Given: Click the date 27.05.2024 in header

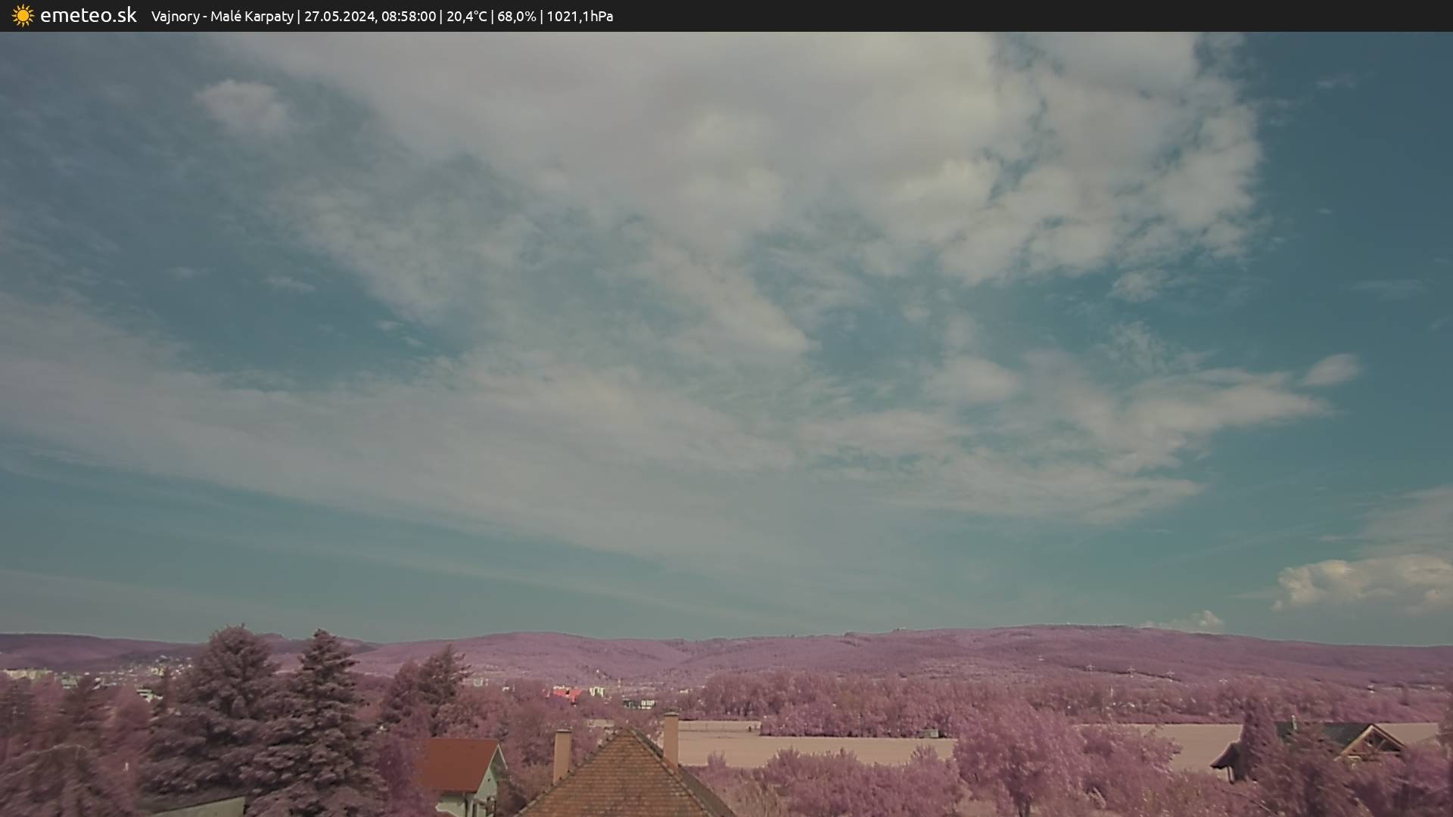Looking at the screenshot, I should 339,17.
